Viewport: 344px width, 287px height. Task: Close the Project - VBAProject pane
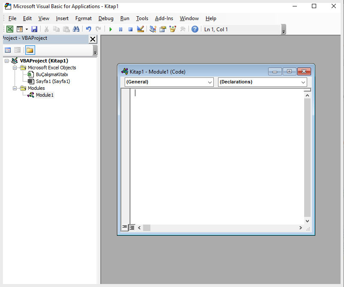point(93,39)
